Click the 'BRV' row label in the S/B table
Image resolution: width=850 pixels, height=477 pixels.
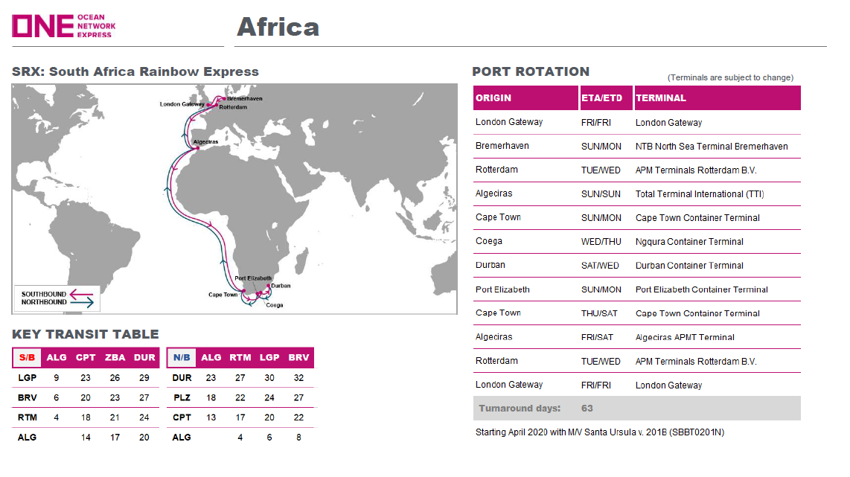27,398
